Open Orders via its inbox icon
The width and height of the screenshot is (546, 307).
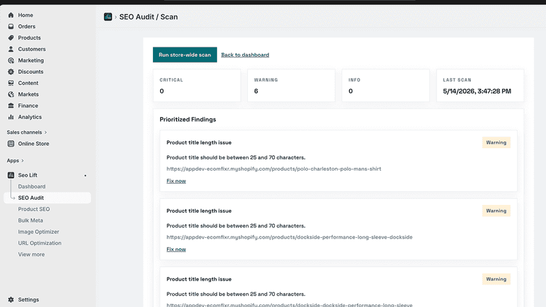[x=11, y=26]
